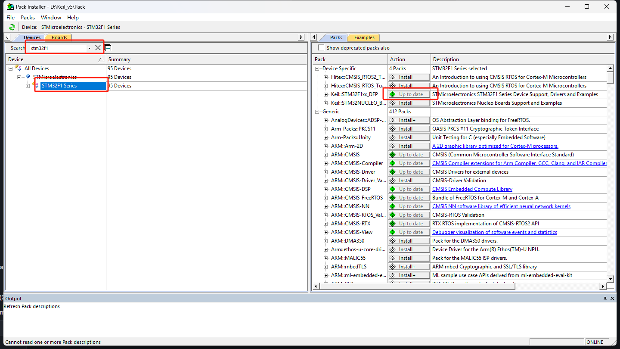Open the Window menu
Screen dimensions: 620x349
pos(51,18)
